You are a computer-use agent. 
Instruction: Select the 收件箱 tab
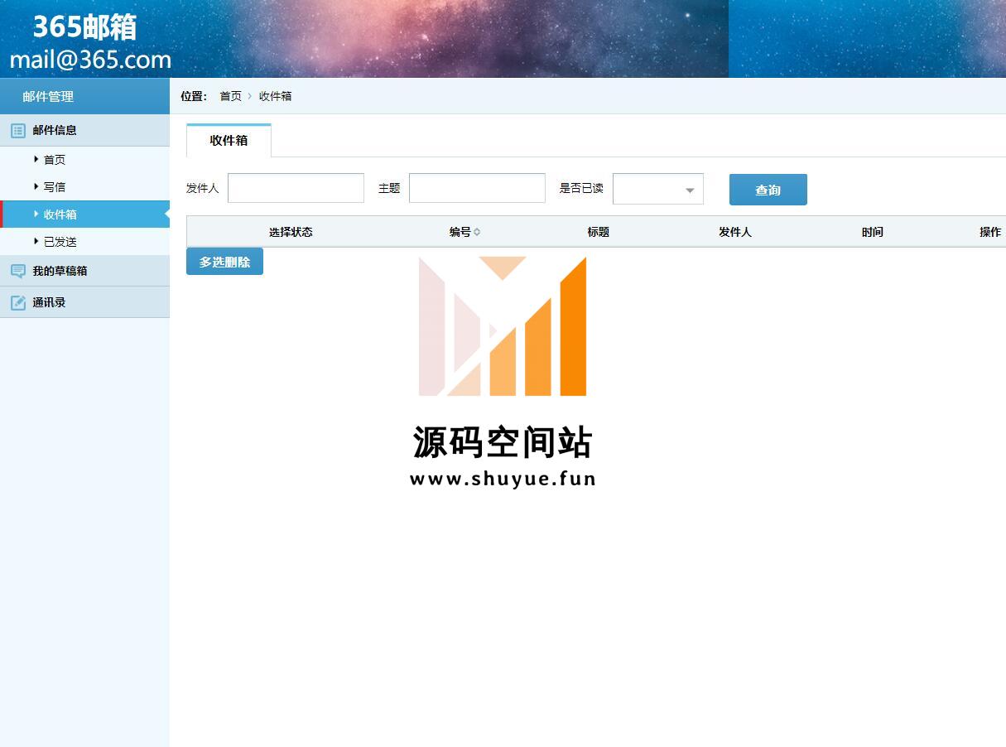(229, 140)
